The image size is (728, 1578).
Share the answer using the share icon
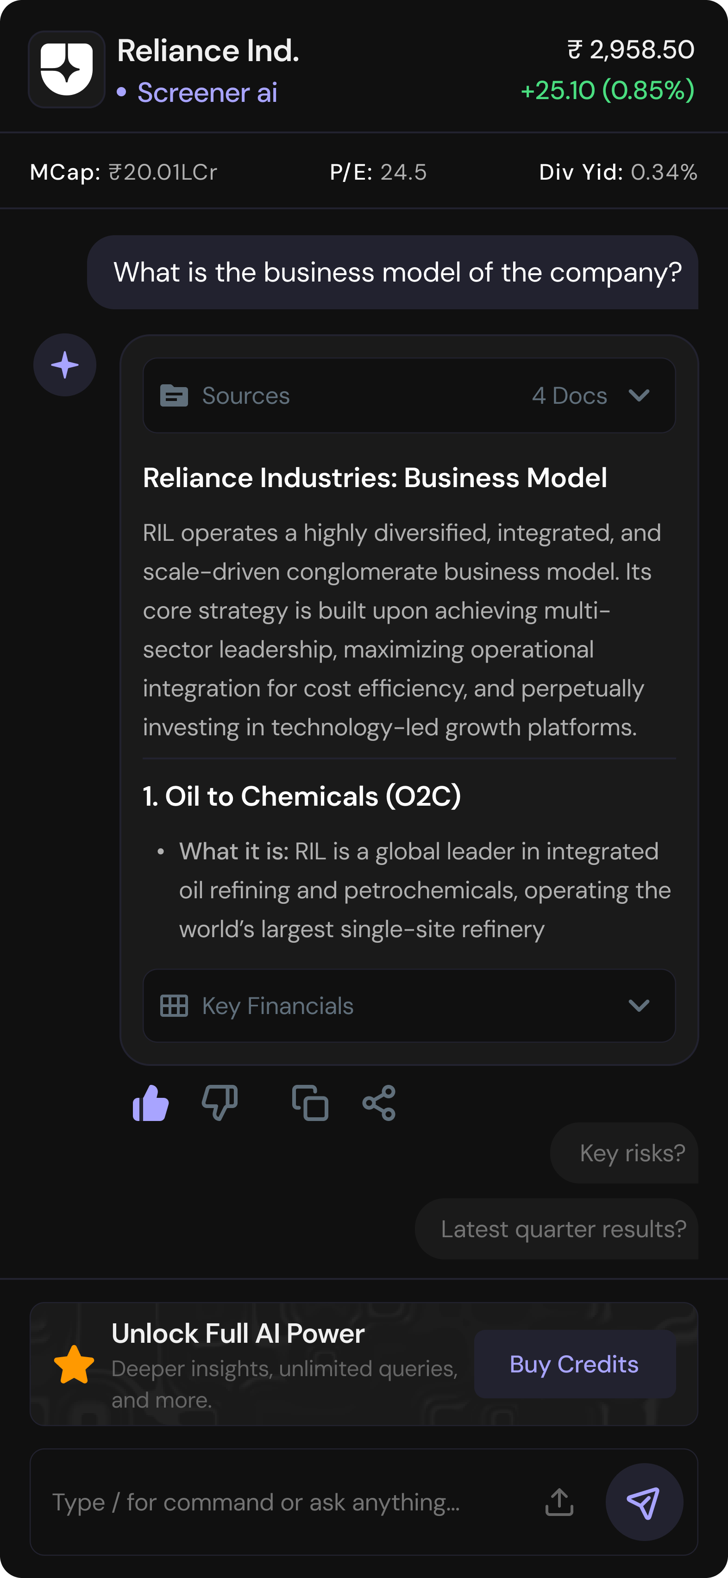click(379, 1103)
